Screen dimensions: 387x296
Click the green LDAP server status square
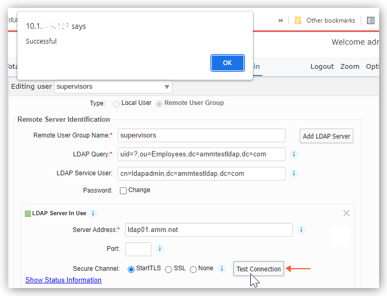(x=28, y=214)
